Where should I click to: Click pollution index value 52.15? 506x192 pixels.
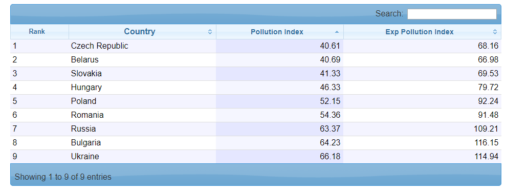pyautogui.click(x=330, y=101)
